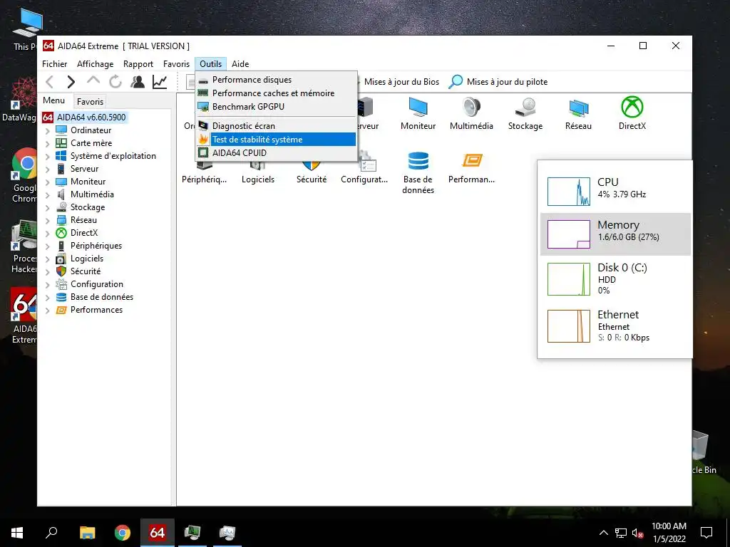Open Chrome from the taskbar
The image size is (730, 547).
[123, 533]
